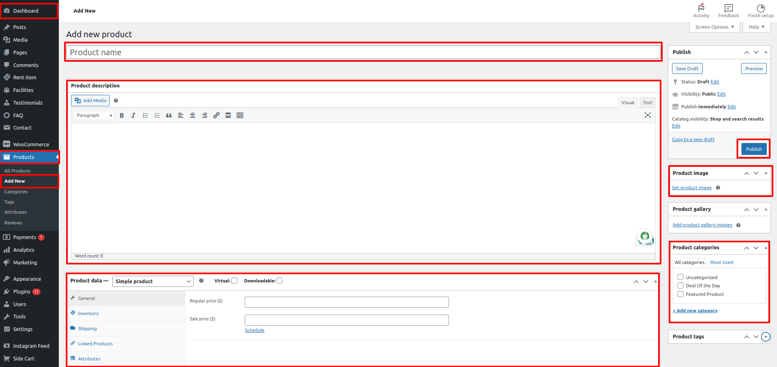Viewport: 777px width, 367px height.
Task: Open the Paragraph format dropdown
Action: [94, 116]
